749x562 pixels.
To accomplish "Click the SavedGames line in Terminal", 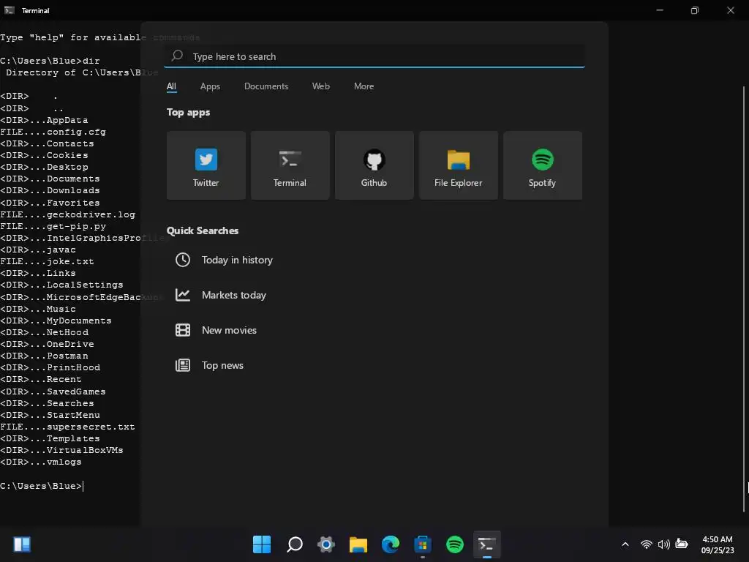I will pyautogui.click(x=53, y=391).
